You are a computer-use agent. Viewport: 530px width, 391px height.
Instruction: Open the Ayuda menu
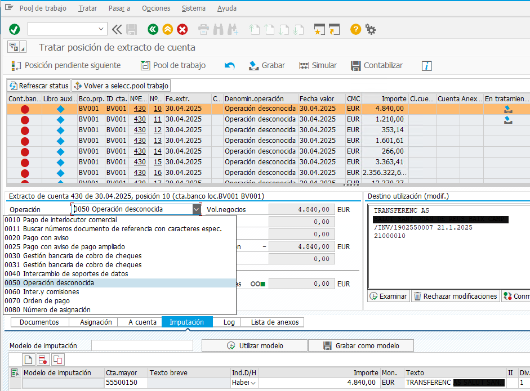pyautogui.click(x=227, y=8)
